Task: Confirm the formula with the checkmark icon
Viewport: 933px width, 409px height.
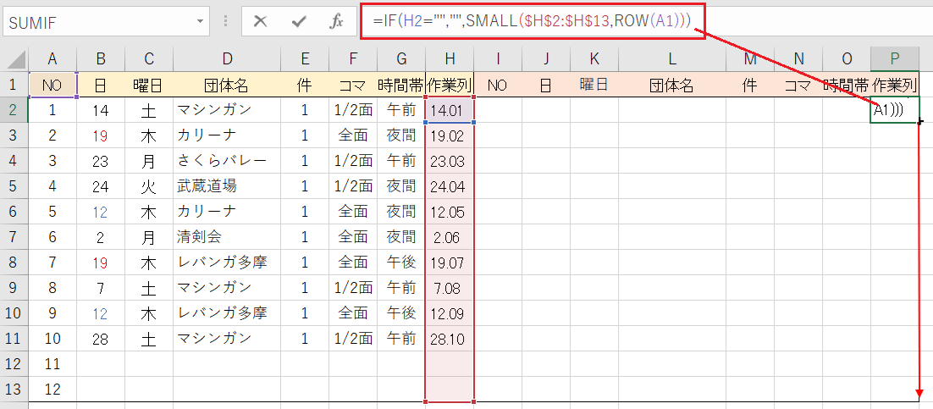Action: click(299, 22)
